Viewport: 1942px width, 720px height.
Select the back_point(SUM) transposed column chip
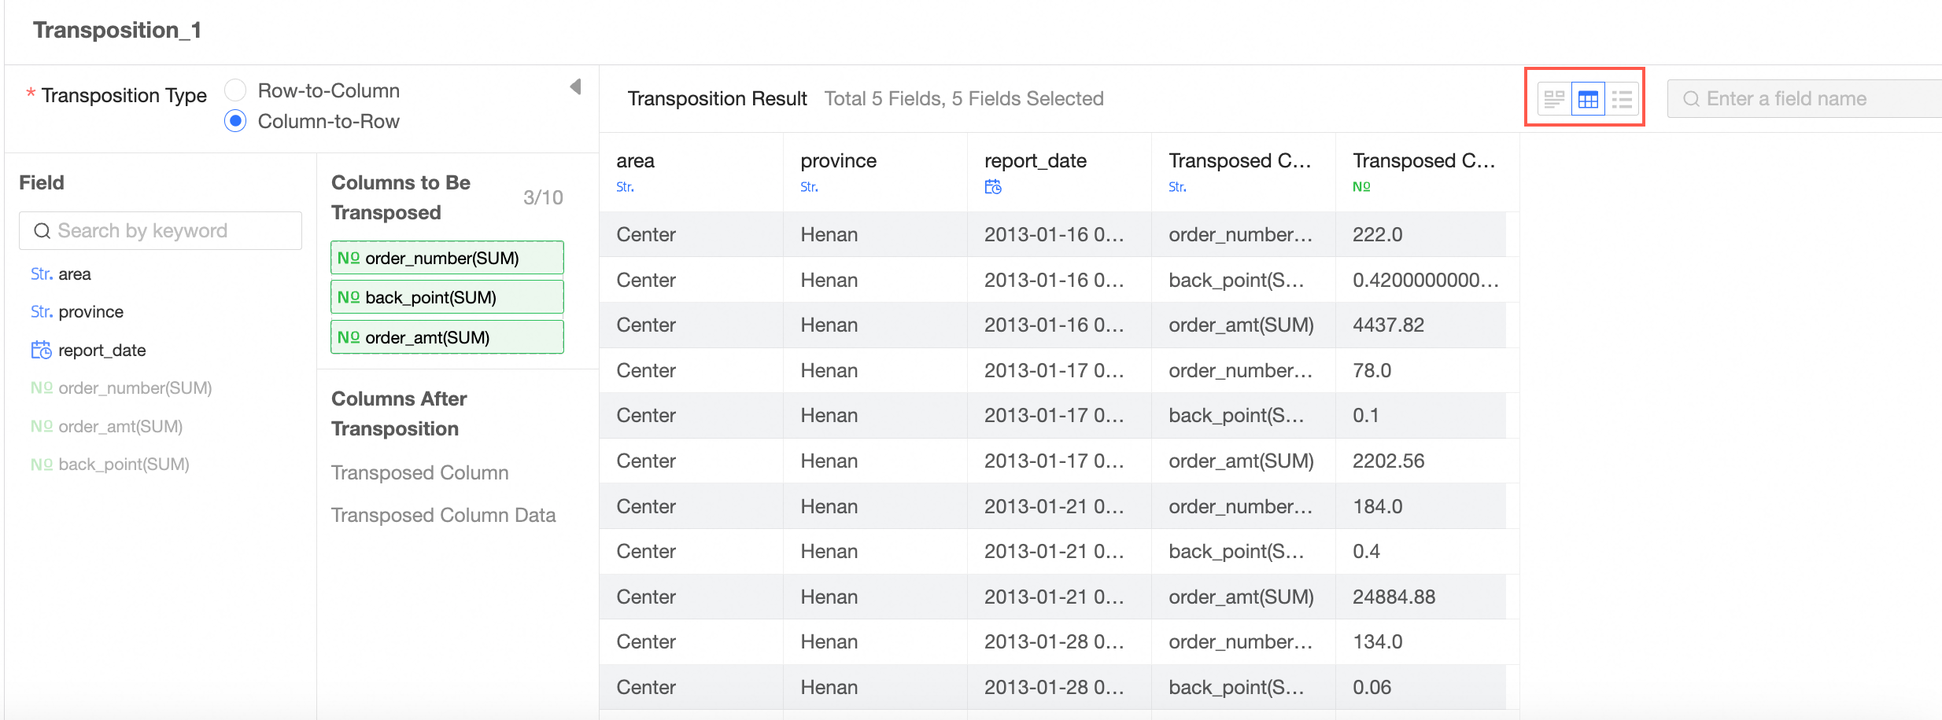pos(447,297)
